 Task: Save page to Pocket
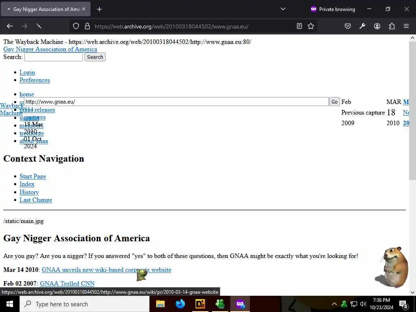tap(348, 26)
